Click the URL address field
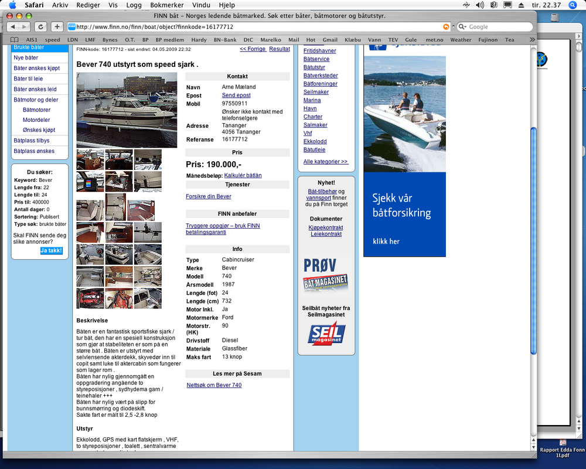This screenshot has width=586, height=469. [258, 27]
